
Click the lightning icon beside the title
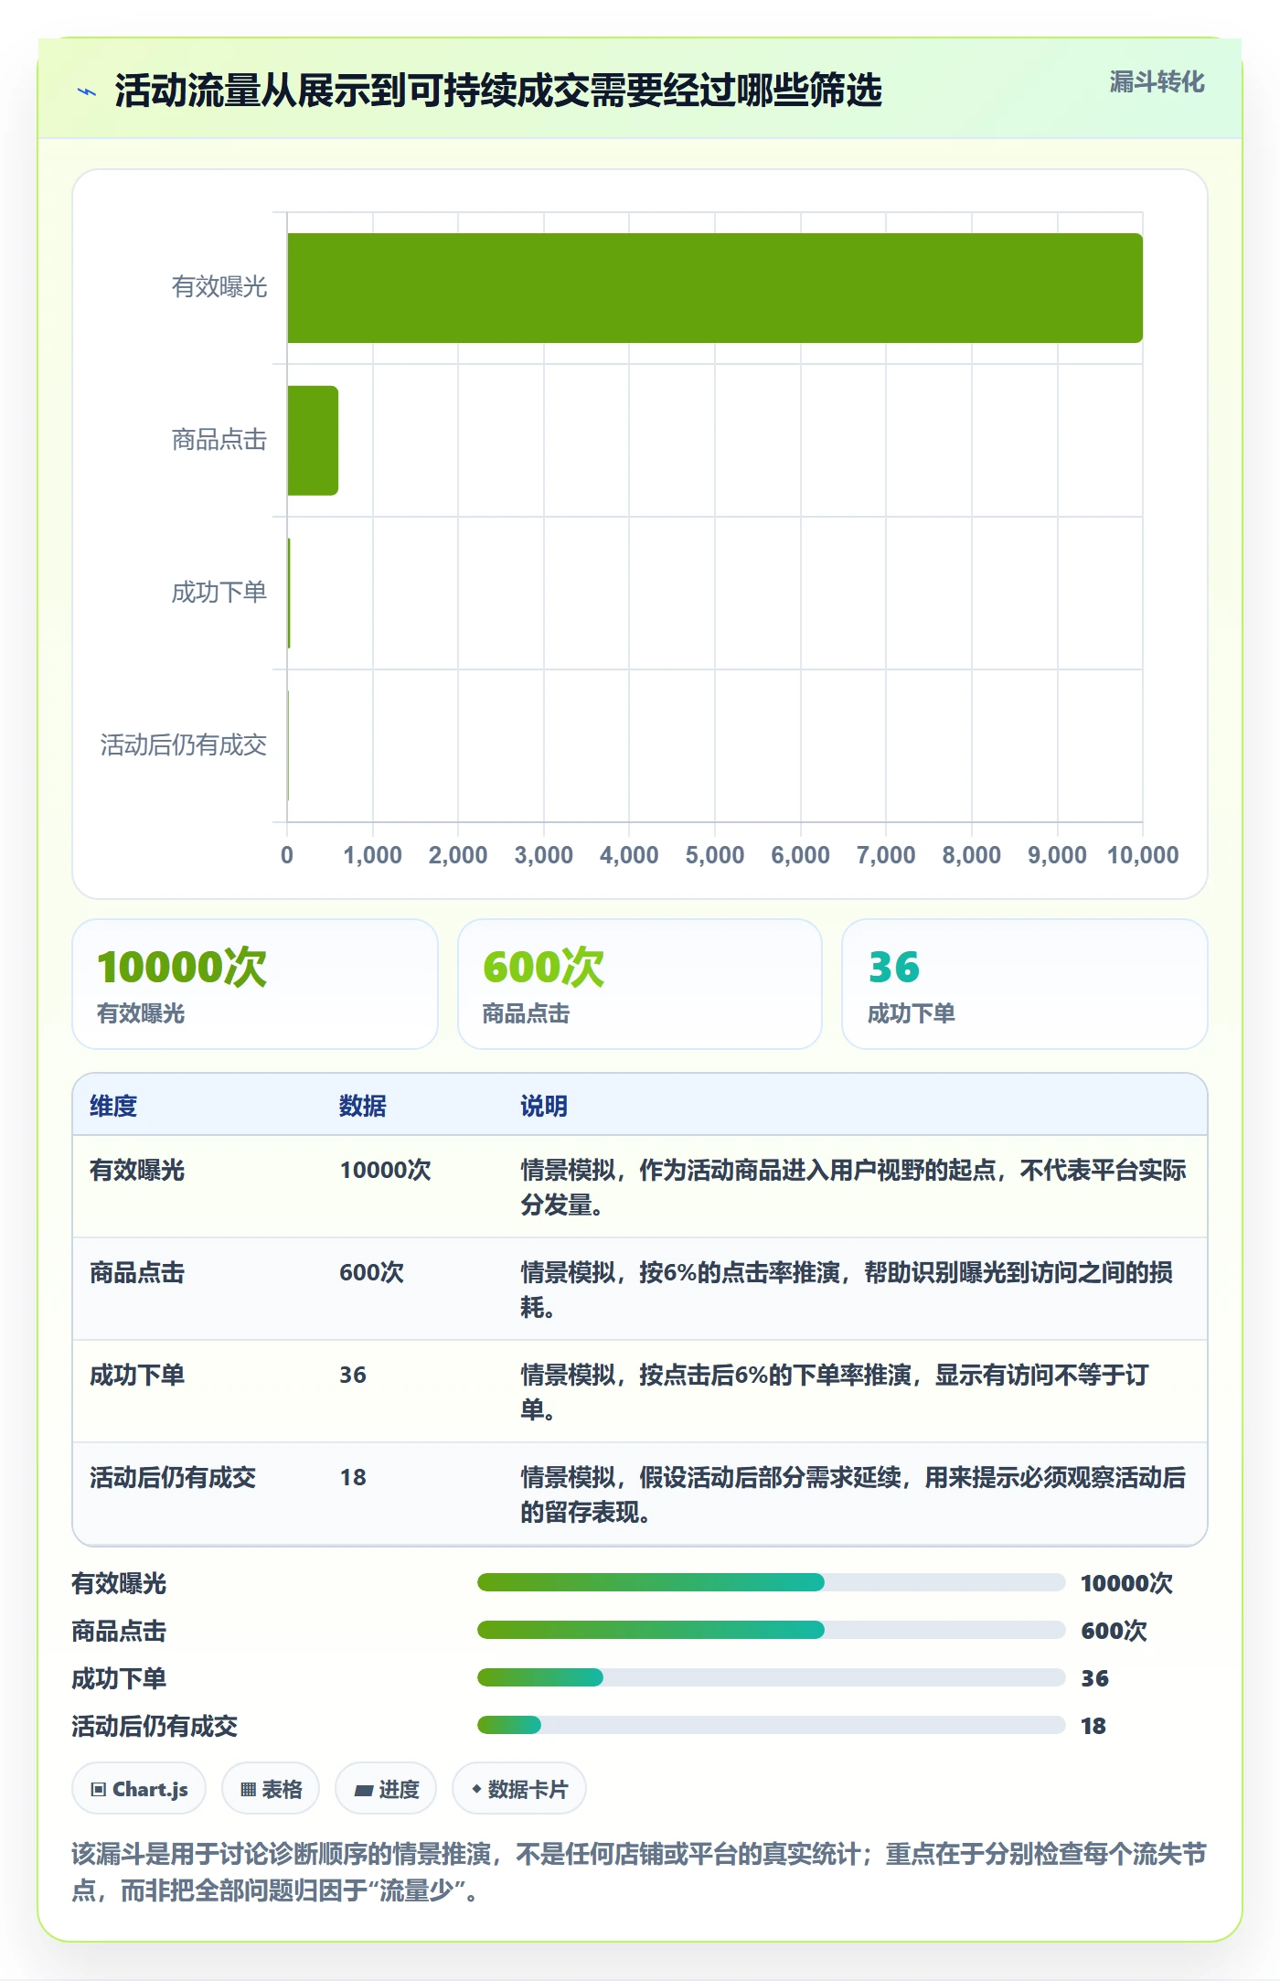click(87, 91)
